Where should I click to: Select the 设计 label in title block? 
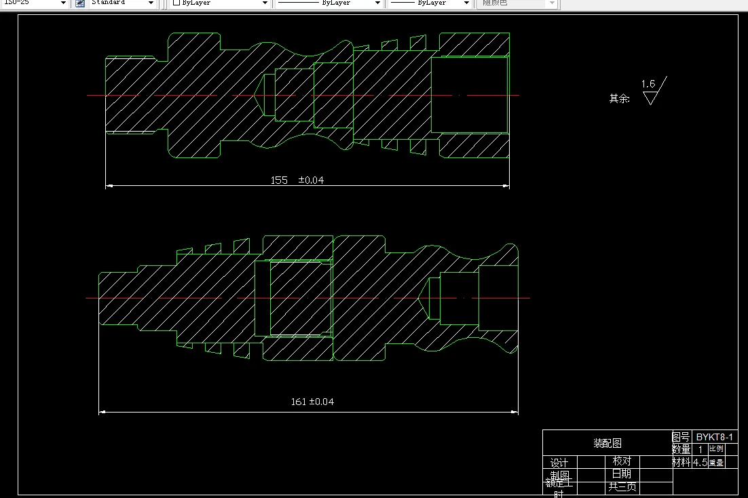(x=559, y=463)
